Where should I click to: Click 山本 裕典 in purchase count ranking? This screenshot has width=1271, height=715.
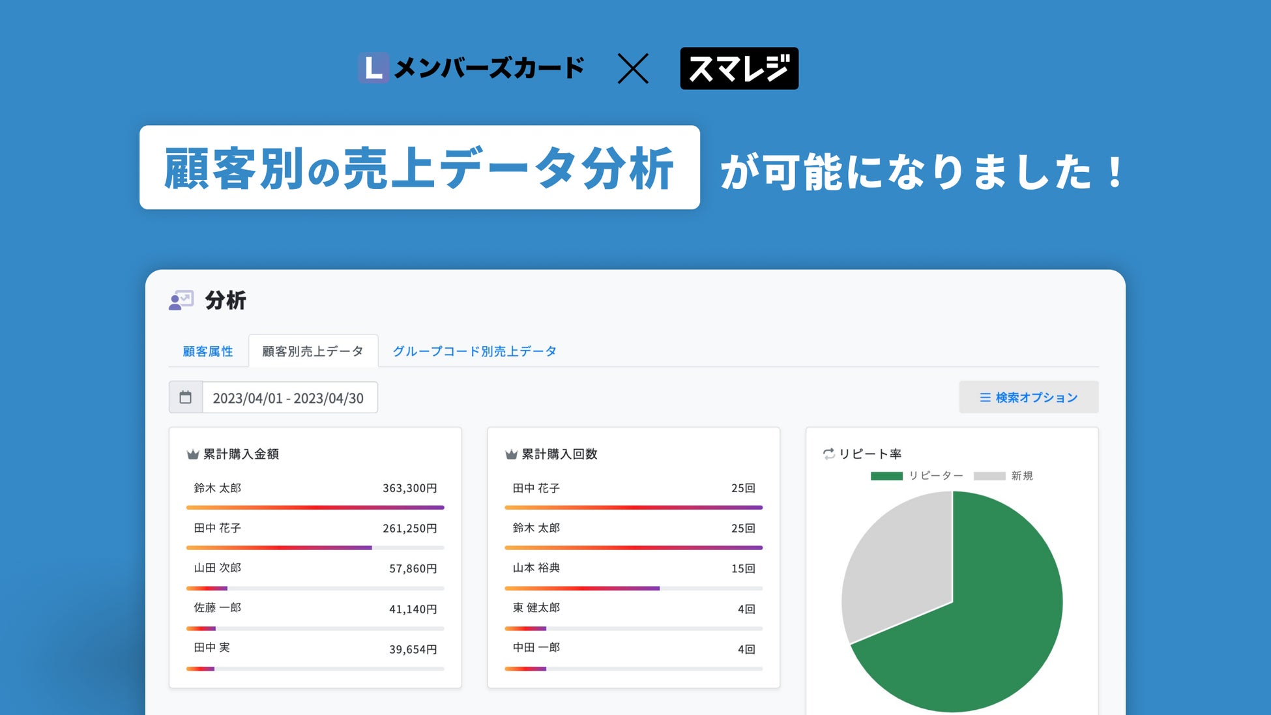click(536, 568)
